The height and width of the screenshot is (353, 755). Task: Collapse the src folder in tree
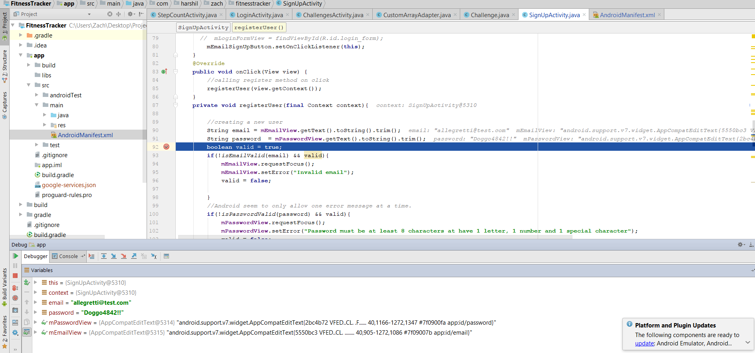pos(29,85)
